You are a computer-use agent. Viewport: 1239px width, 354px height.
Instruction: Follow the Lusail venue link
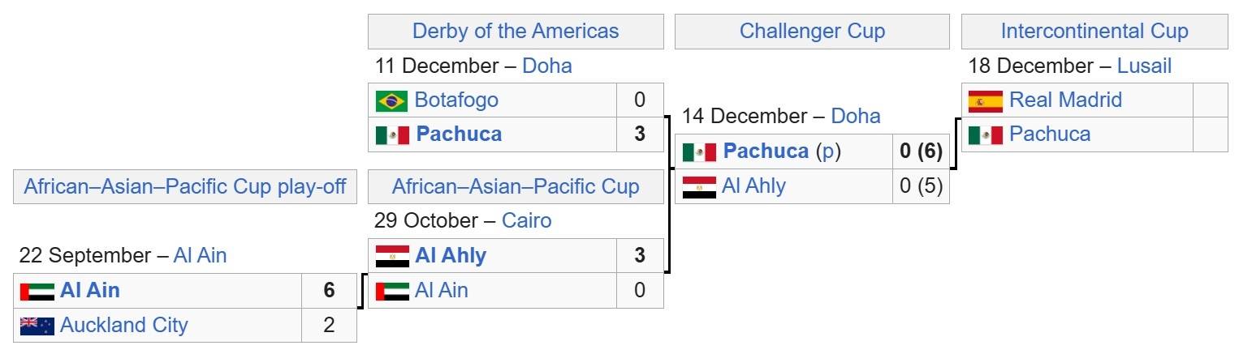click(x=1144, y=66)
